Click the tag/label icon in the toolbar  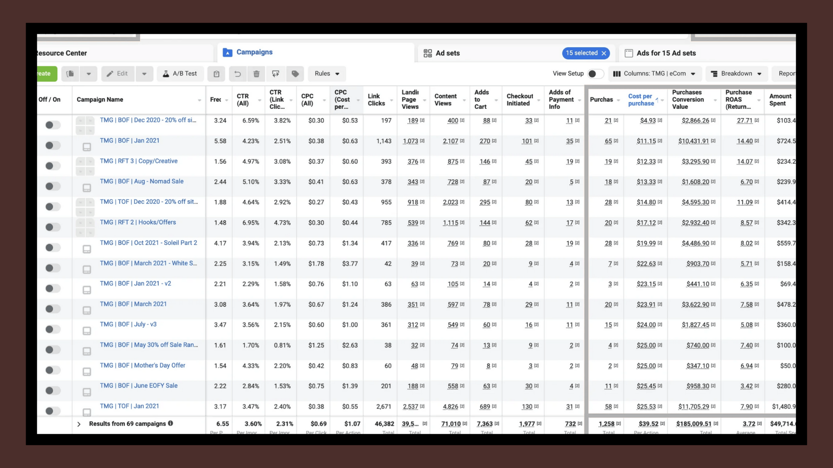(x=295, y=74)
